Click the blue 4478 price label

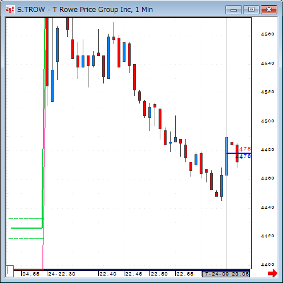[x=244, y=157]
